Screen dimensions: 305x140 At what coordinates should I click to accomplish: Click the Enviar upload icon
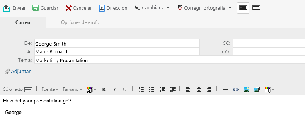click(x=7, y=8)
